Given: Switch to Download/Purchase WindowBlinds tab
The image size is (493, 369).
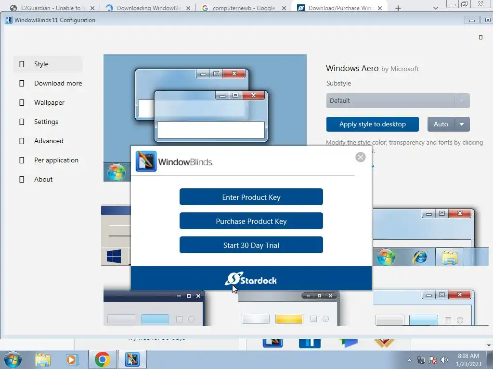Looking at the screenshot, I should [x=339, y=8].
